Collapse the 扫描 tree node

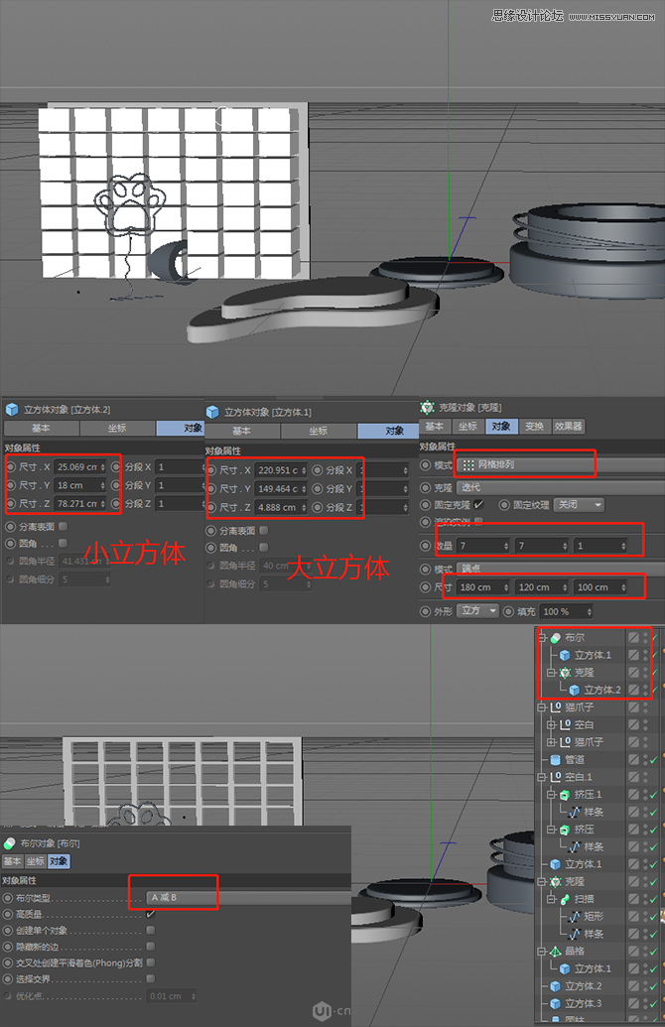point(551,899)
